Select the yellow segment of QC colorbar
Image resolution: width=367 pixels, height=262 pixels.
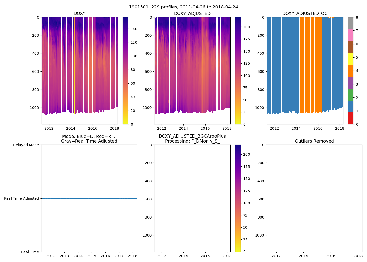[350, 59]
